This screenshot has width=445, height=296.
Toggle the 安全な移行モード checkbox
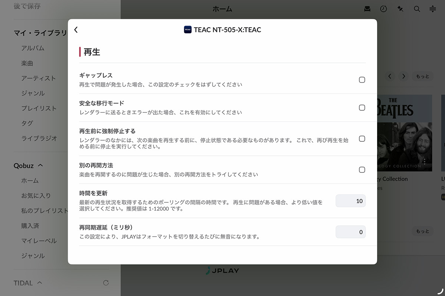(x=362, y=108)
